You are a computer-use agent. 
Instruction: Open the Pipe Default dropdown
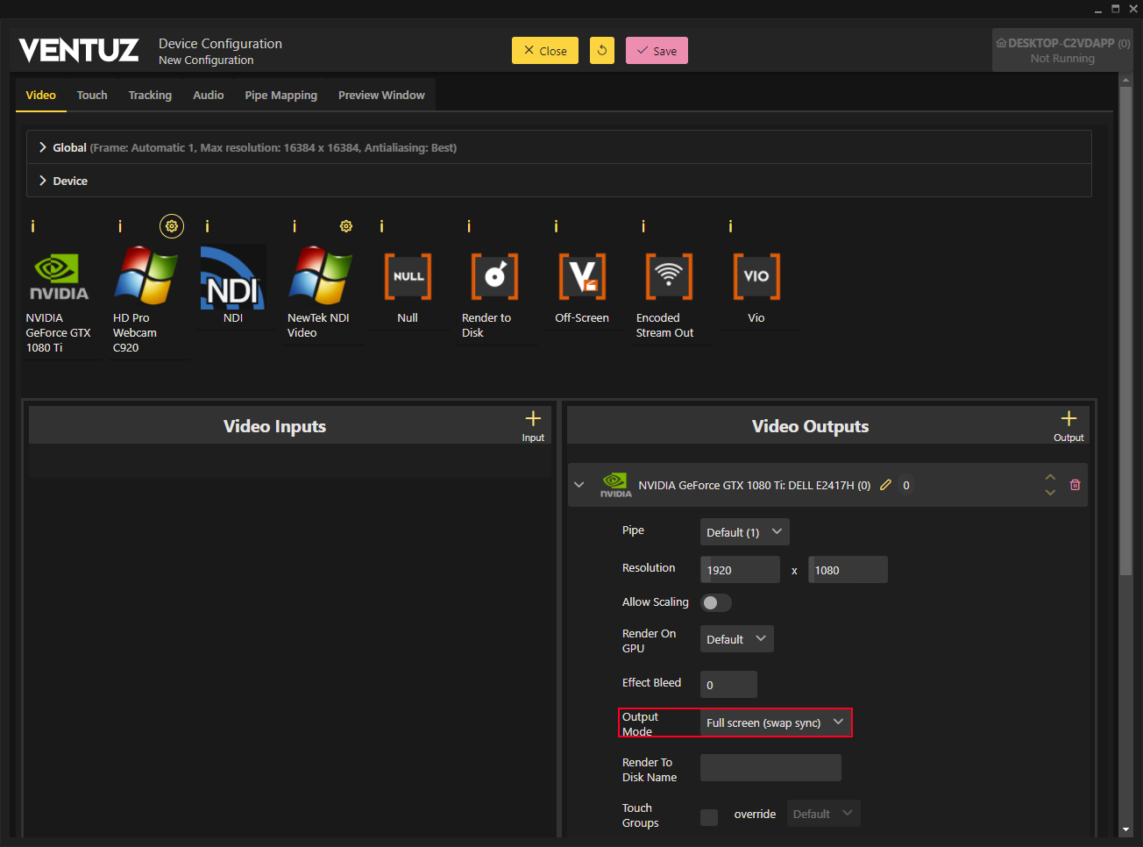(744, 532)
